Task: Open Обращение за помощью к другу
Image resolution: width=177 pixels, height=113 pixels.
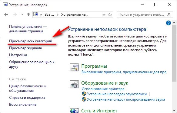Action: [32, 64]
